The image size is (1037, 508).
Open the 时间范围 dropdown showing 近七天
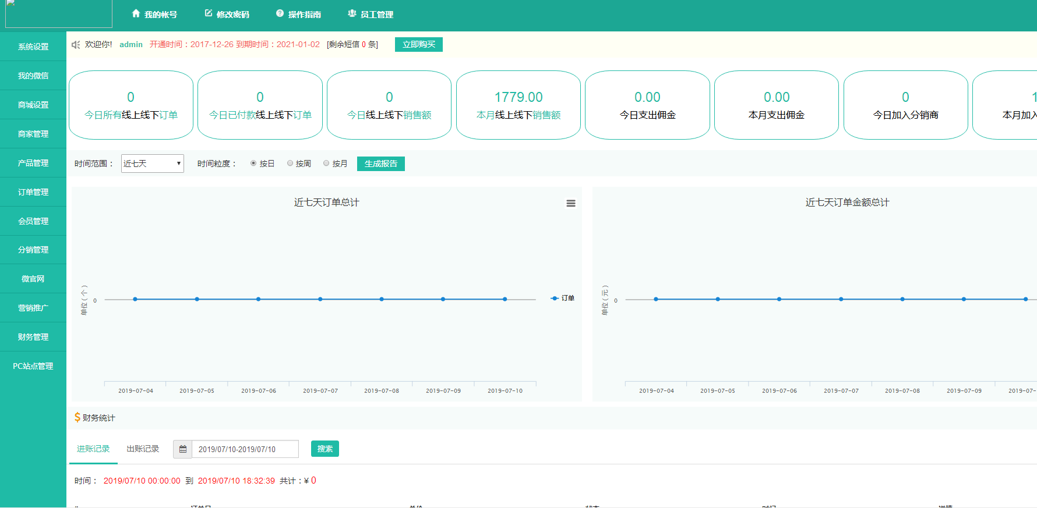(x=152, y=164)
